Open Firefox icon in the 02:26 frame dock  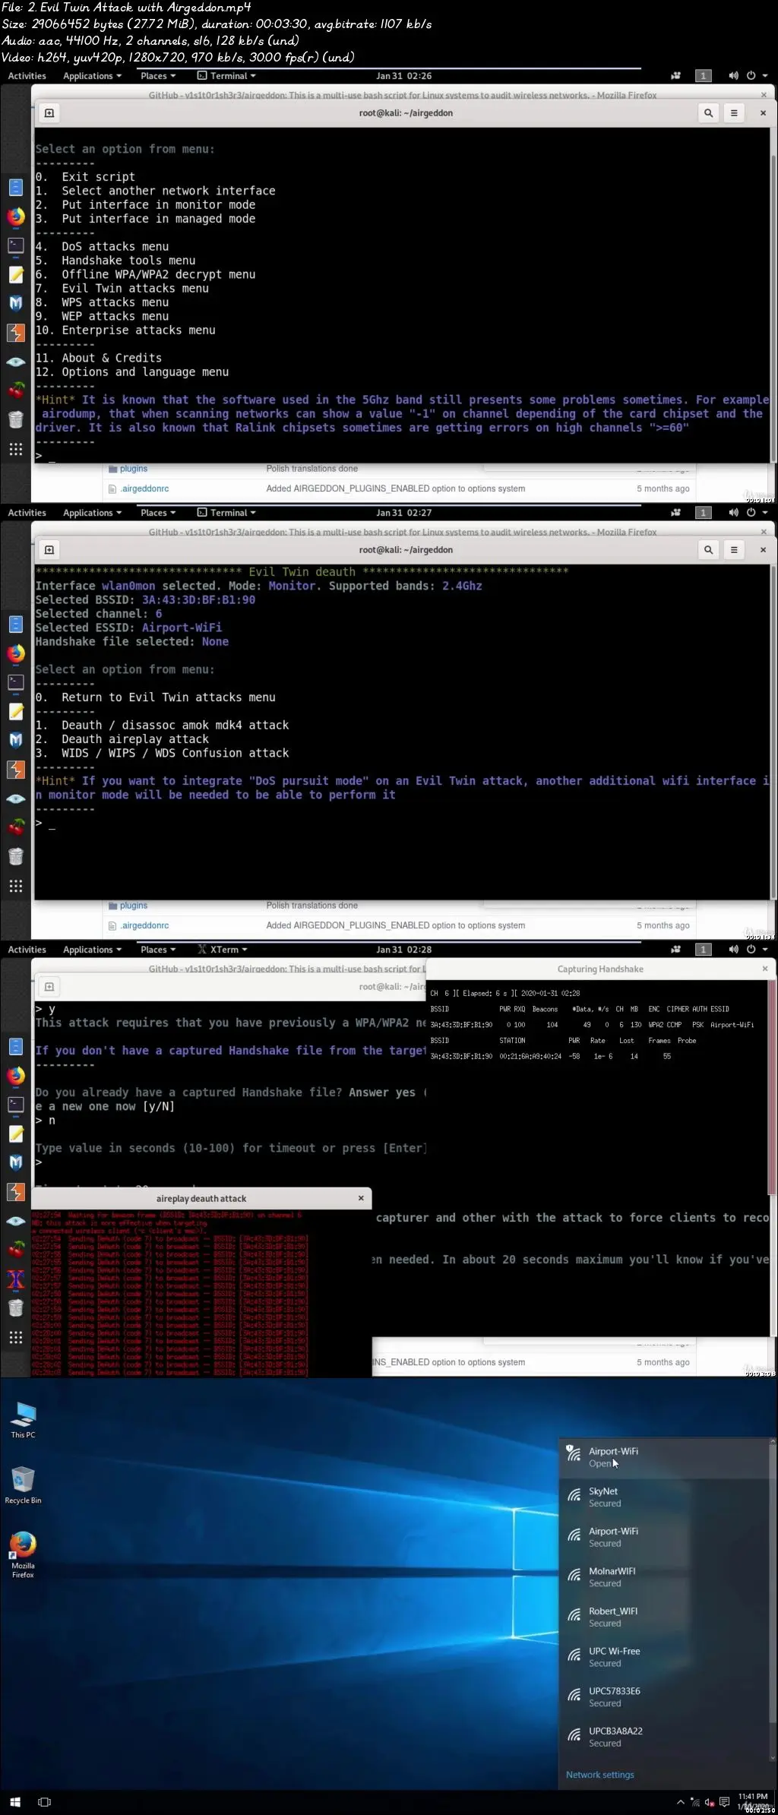(x=16, y=217)
